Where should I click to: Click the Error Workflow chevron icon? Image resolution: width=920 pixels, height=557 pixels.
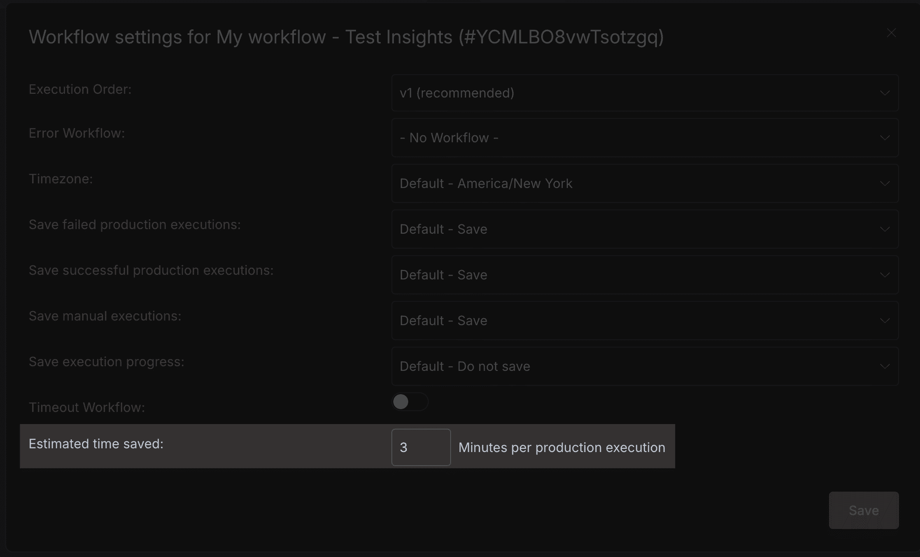pos(885,138)
